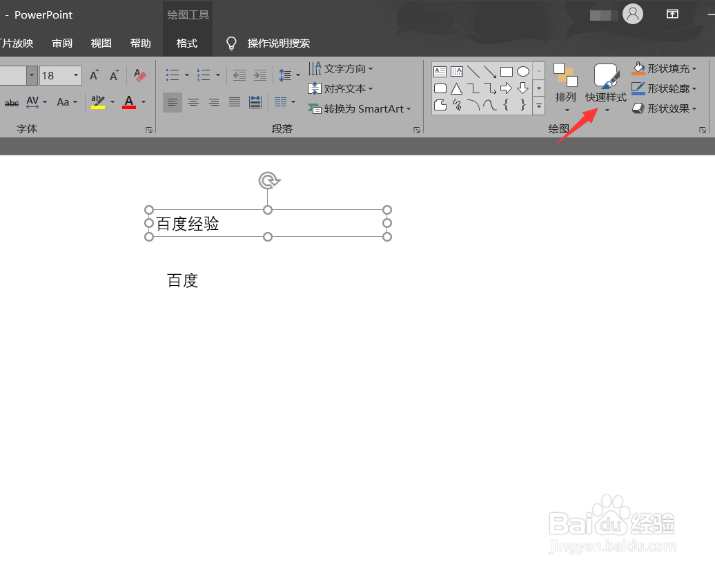Increase list indent level

[x=260, y=75]
